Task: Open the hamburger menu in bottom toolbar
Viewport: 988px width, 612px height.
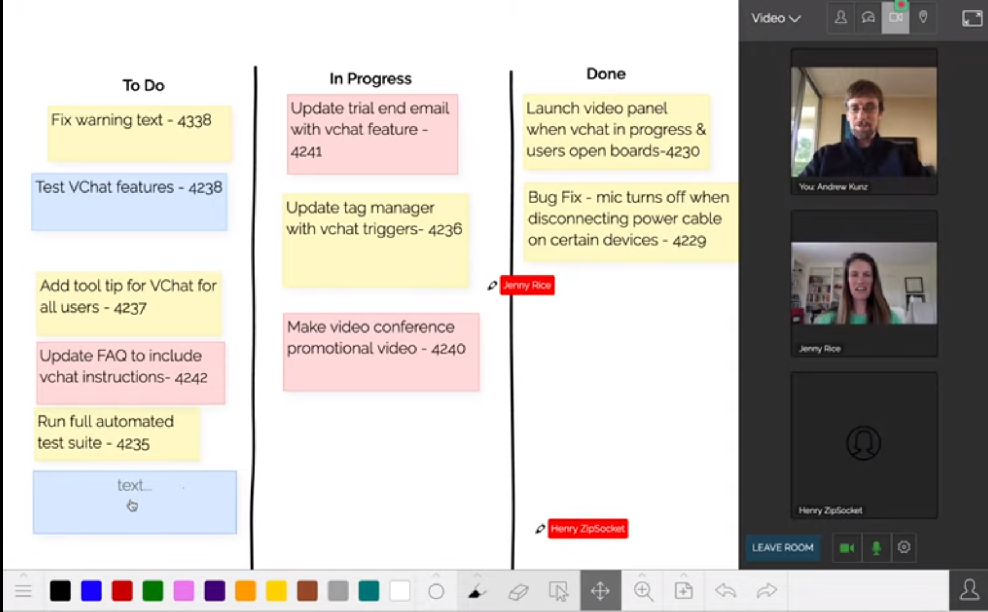Action: [23, 591]
